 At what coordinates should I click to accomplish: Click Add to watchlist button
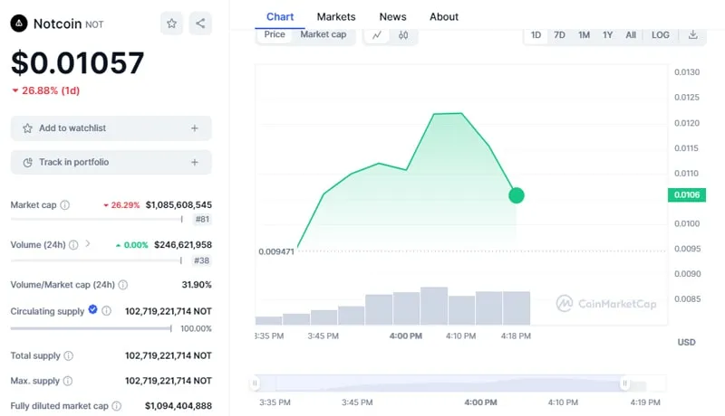coord(111,128)
